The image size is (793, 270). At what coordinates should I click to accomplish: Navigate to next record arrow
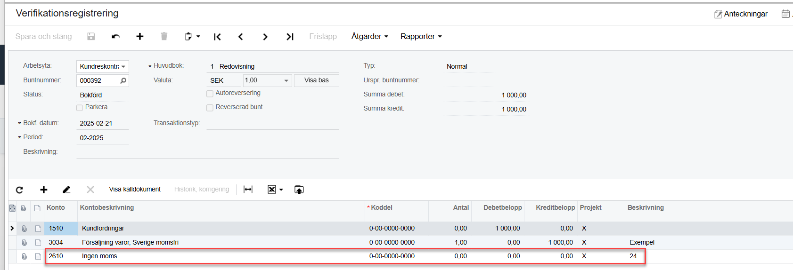point(265,37)
